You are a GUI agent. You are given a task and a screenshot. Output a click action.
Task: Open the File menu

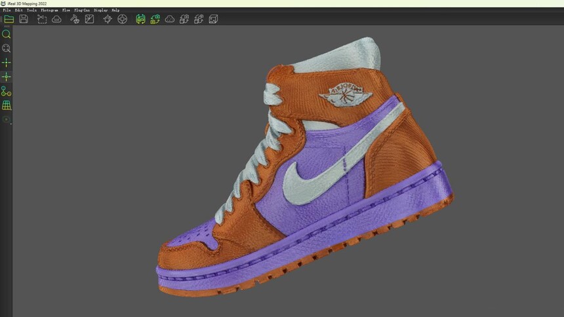pyautogui.click(x=7, y=10)
